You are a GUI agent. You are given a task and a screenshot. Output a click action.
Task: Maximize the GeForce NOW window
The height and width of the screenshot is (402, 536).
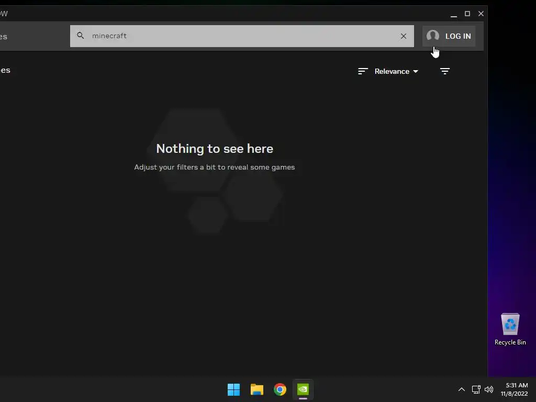click(x=467, y=14)
